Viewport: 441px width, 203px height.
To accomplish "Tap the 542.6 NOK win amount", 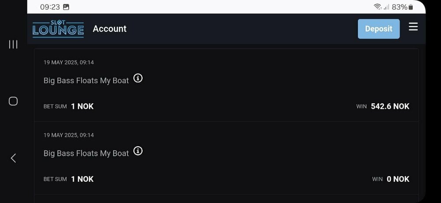I will pos(390,106).
